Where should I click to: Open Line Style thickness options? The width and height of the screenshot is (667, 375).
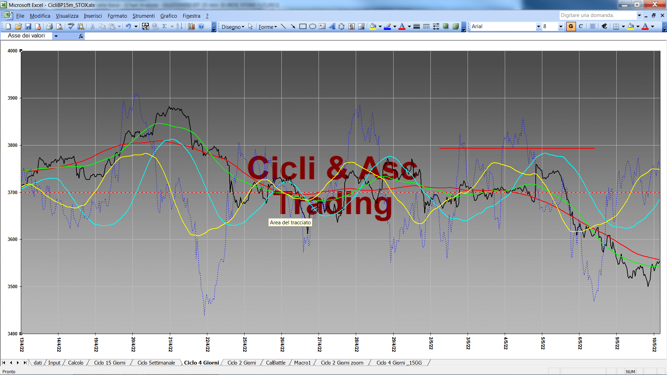coord(417,26)
